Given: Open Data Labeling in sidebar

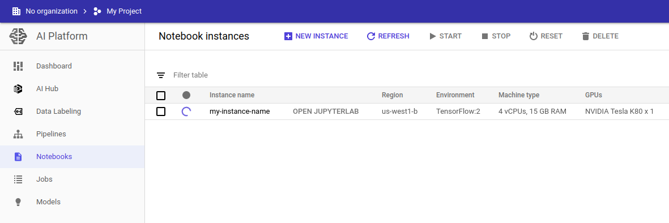Looking at the screenshot, I should [x=73, y=111].
